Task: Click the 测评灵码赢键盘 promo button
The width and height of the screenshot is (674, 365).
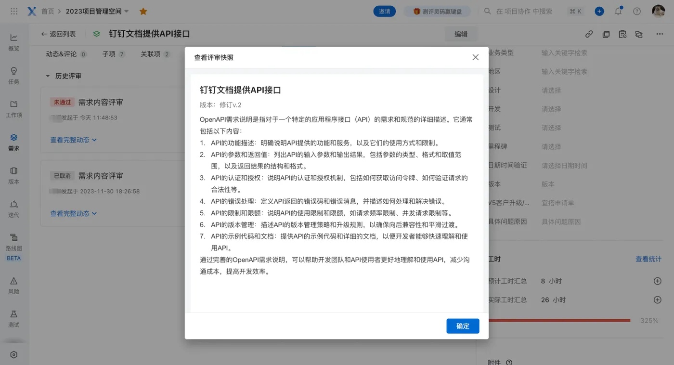Action: pyautogui.click(x=437, y=11)
